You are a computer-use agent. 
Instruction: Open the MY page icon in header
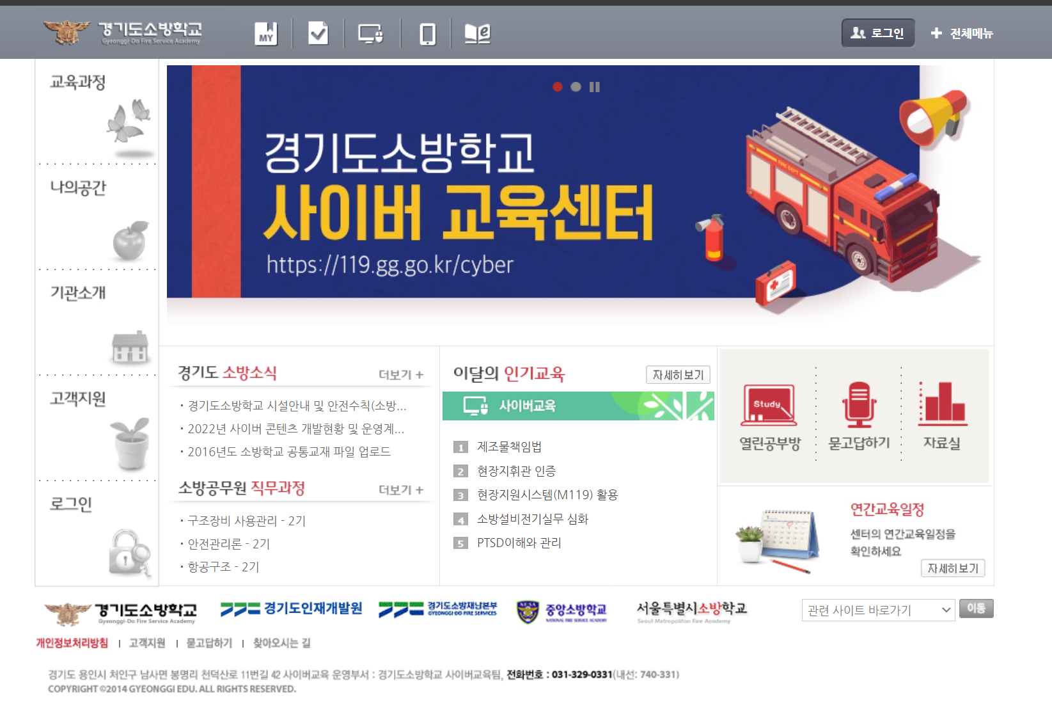click(x=267, y=33)
